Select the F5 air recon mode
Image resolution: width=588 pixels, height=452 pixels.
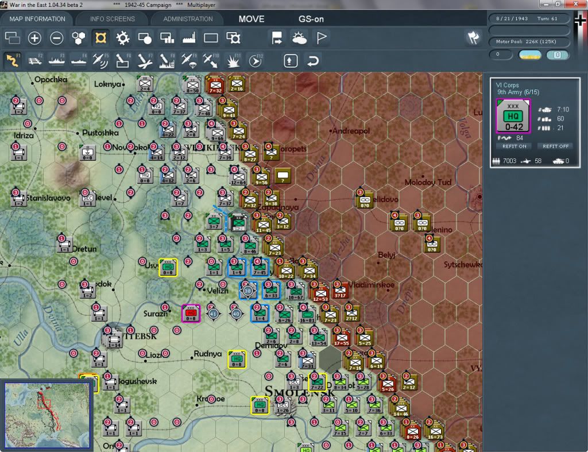click(x=100, y=60)
